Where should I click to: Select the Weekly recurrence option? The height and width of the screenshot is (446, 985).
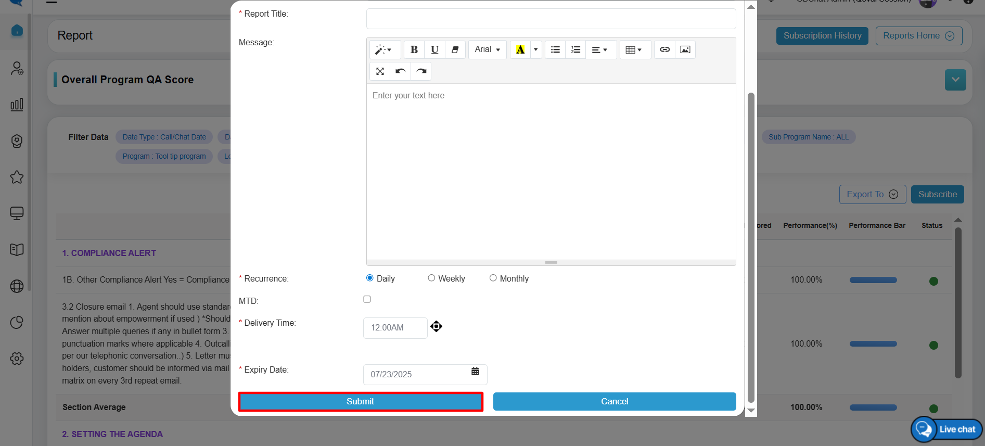pos(431,278)
